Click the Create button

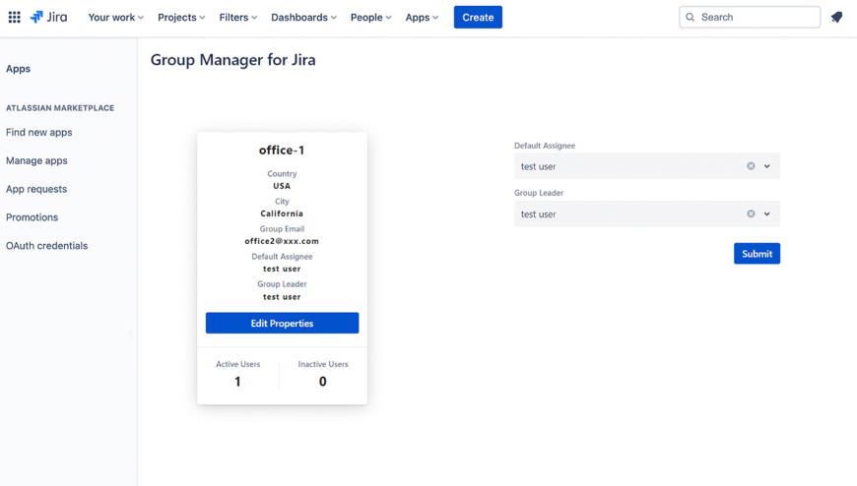[478, 17]
